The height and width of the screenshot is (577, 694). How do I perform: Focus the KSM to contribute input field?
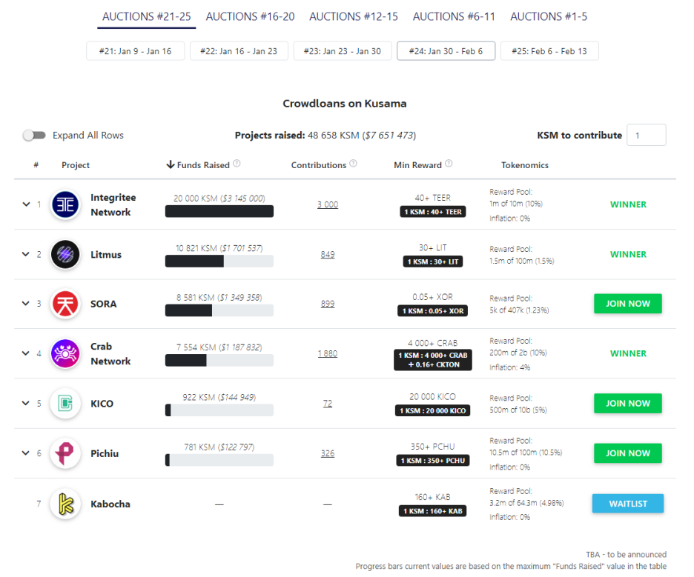[647, 136]
